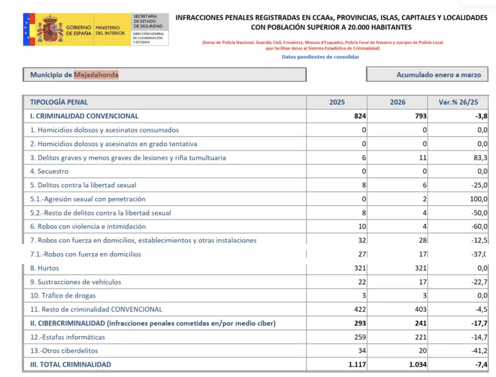Click the 100,0 variation value
496x377 pixels.
click(479, 199)
